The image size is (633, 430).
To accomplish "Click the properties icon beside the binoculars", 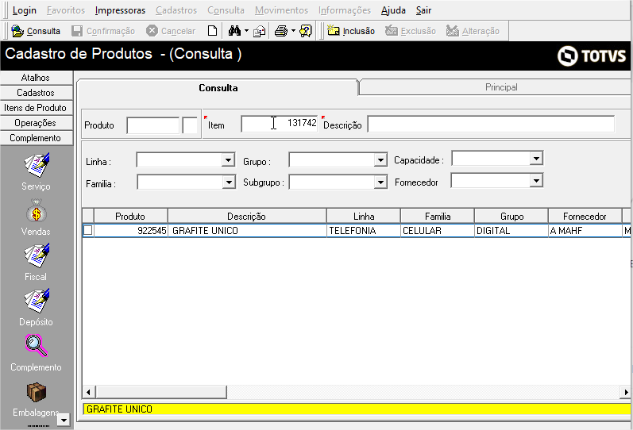I will tap(259, 32).
